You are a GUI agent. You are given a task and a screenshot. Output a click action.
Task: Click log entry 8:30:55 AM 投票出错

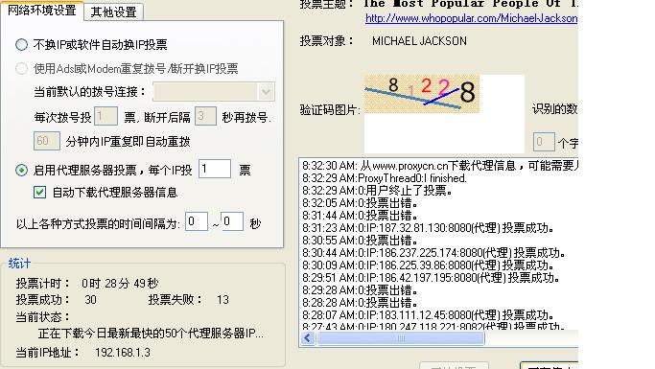360,241
